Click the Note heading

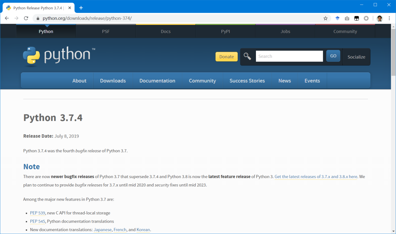(32, 167)
